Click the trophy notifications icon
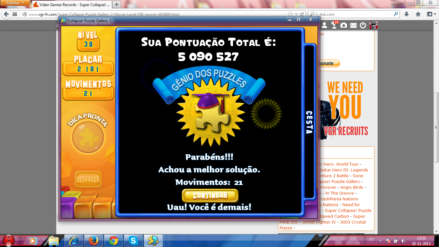The image size is (439, 247). click(x=334, y=25)
